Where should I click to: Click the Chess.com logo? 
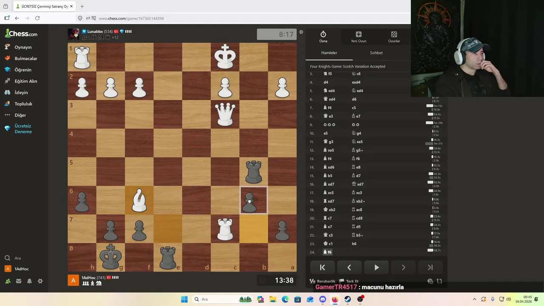[x=21, y=34]
